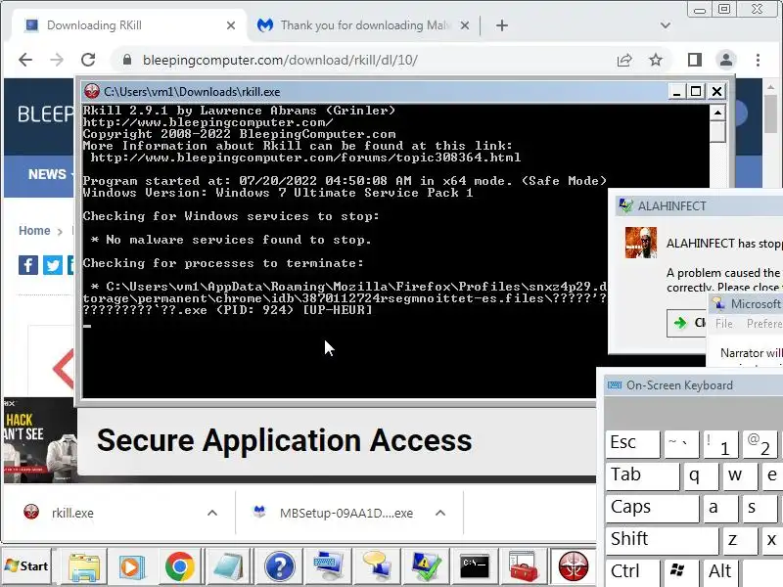Screen dimensions: 783x587
Task: Click Windows logo key on On-Screen Keyboard
Action: [x=681, y=572]
